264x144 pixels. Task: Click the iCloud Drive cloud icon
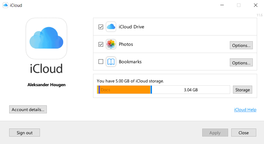pos(111,27)
